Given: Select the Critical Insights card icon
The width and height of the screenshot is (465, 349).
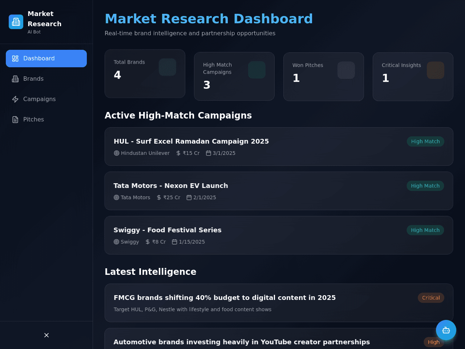Looking at the screenshot, I should pyautogui.click(x=436, y=70).
